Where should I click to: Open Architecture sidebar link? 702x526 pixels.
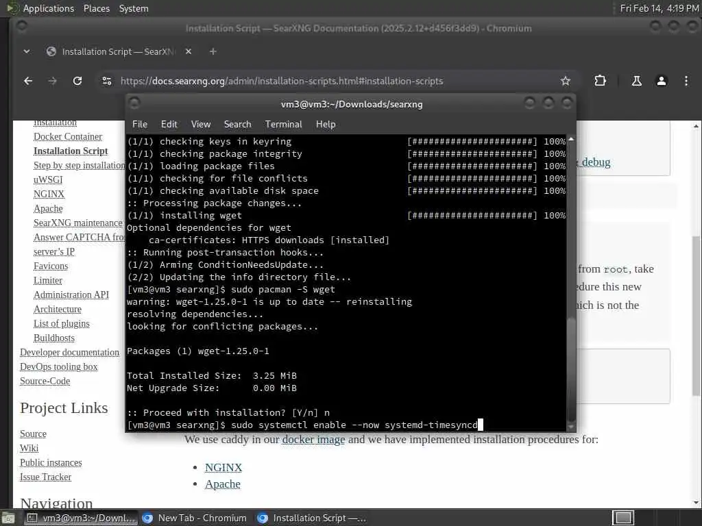[x=58, y=309]
